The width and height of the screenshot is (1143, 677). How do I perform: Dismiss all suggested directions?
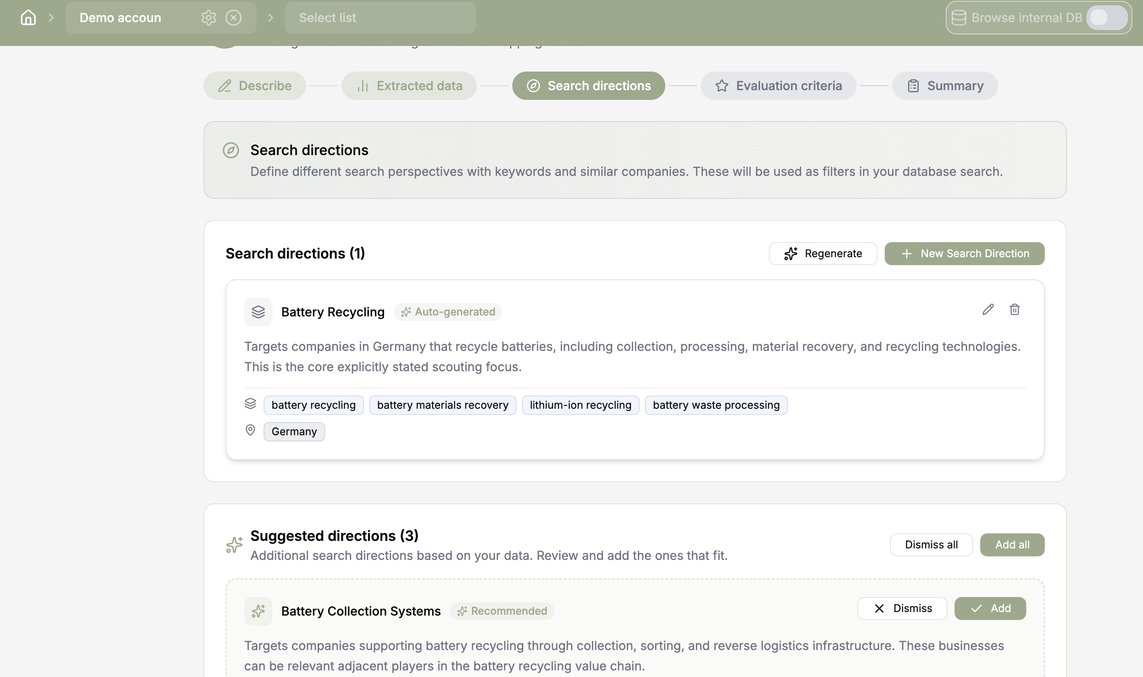coord(931,545)
